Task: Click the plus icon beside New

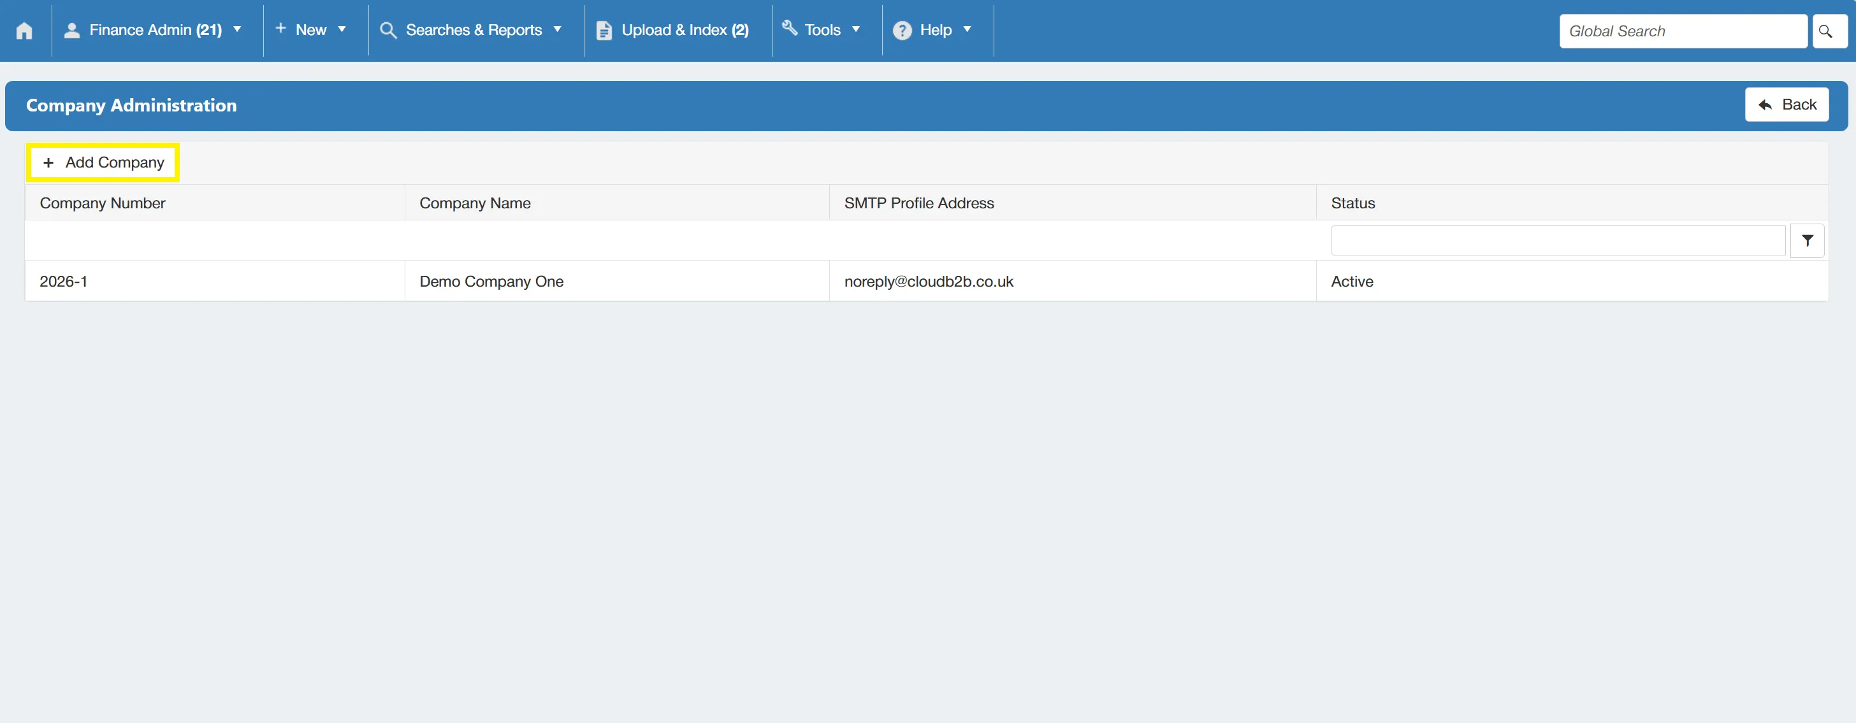Action: coord(281,28)
